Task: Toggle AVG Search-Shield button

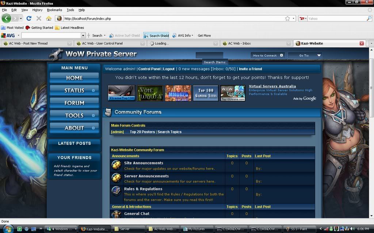Action: click(156, 35)
